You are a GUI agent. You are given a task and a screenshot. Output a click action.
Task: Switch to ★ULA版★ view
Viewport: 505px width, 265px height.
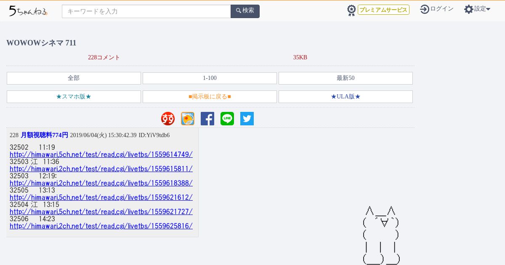point(346,97)
